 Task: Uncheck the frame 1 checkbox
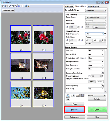(x=21, y=50)
